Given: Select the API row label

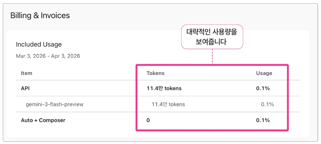Looking at the screenshot, I should 25,88.
